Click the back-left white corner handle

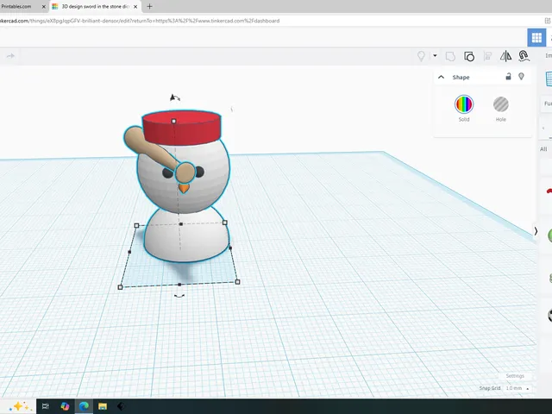pos(136,226)
